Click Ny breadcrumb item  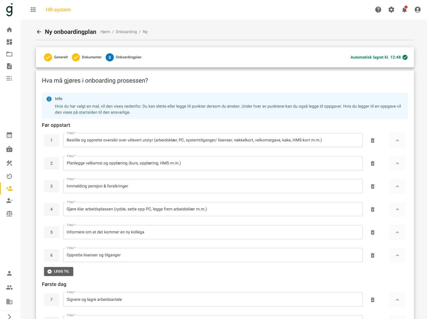tap(145, 32)
